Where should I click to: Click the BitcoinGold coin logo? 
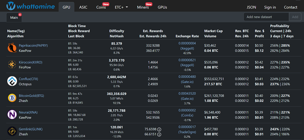[x=12, y=98]
